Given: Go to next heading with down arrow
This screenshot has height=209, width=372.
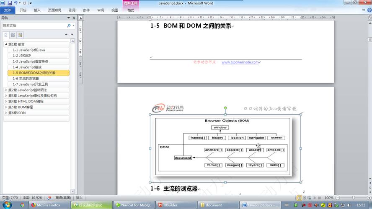Looking at the screenshot, I should click(x=72, y=35).
